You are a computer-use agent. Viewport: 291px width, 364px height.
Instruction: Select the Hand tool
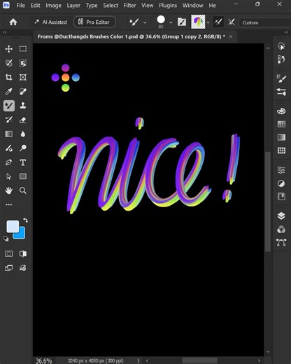(9, 190)
